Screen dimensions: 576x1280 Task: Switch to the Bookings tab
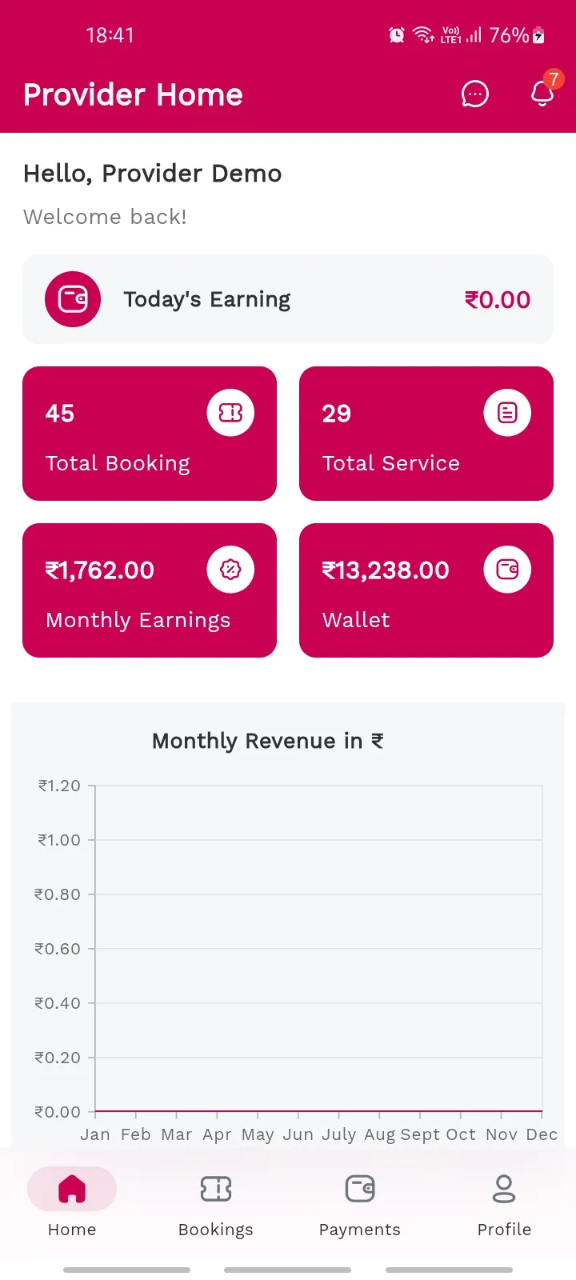coord(216,1206)
